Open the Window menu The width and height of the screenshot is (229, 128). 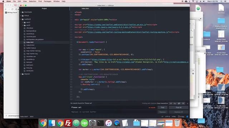pyautogui.click(x=57, y=1)
